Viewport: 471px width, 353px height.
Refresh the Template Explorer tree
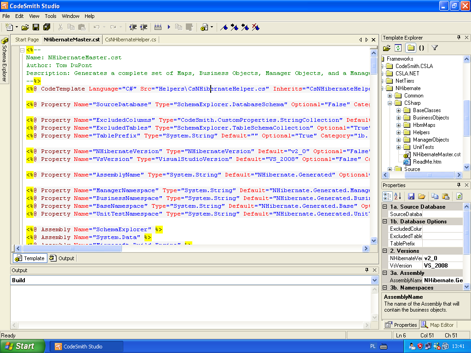398,48
